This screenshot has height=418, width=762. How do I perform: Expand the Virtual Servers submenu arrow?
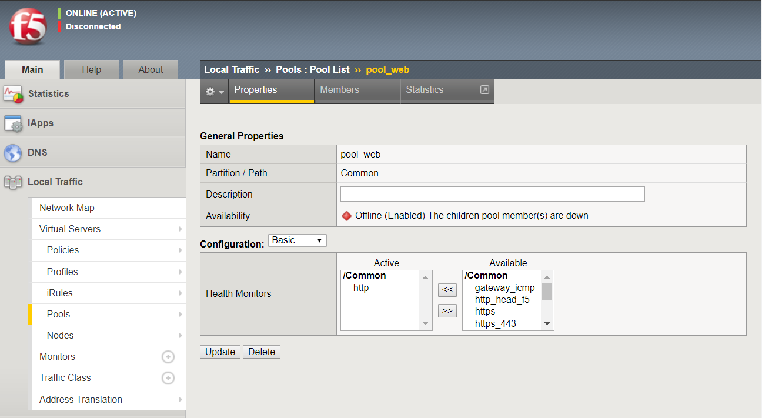[181, 229]
